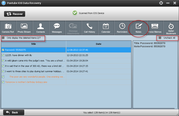
Task: Uncheck the Password: 55392070 note checkbox
Action: (3, 50)
